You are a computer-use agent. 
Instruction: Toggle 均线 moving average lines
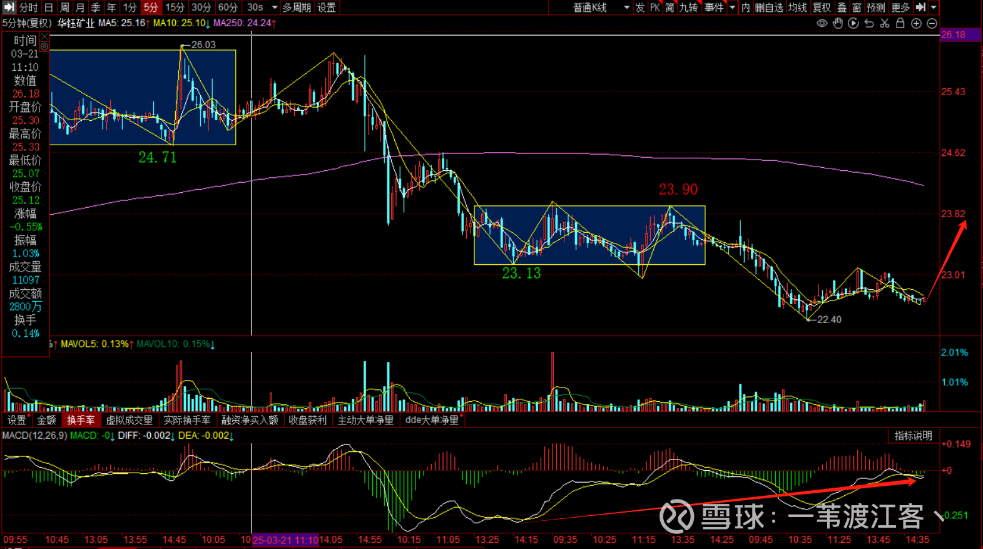(798, 8)
